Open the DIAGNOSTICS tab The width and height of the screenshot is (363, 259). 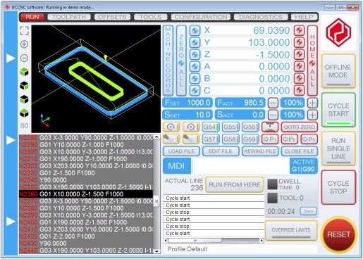(261, 17)
